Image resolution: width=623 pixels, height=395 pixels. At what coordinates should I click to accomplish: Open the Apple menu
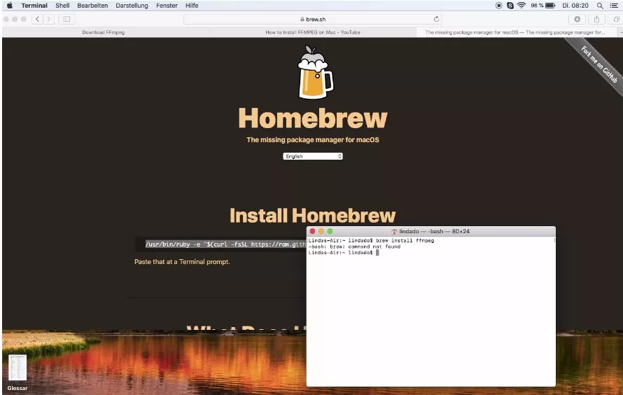click(x=10, y=6)
